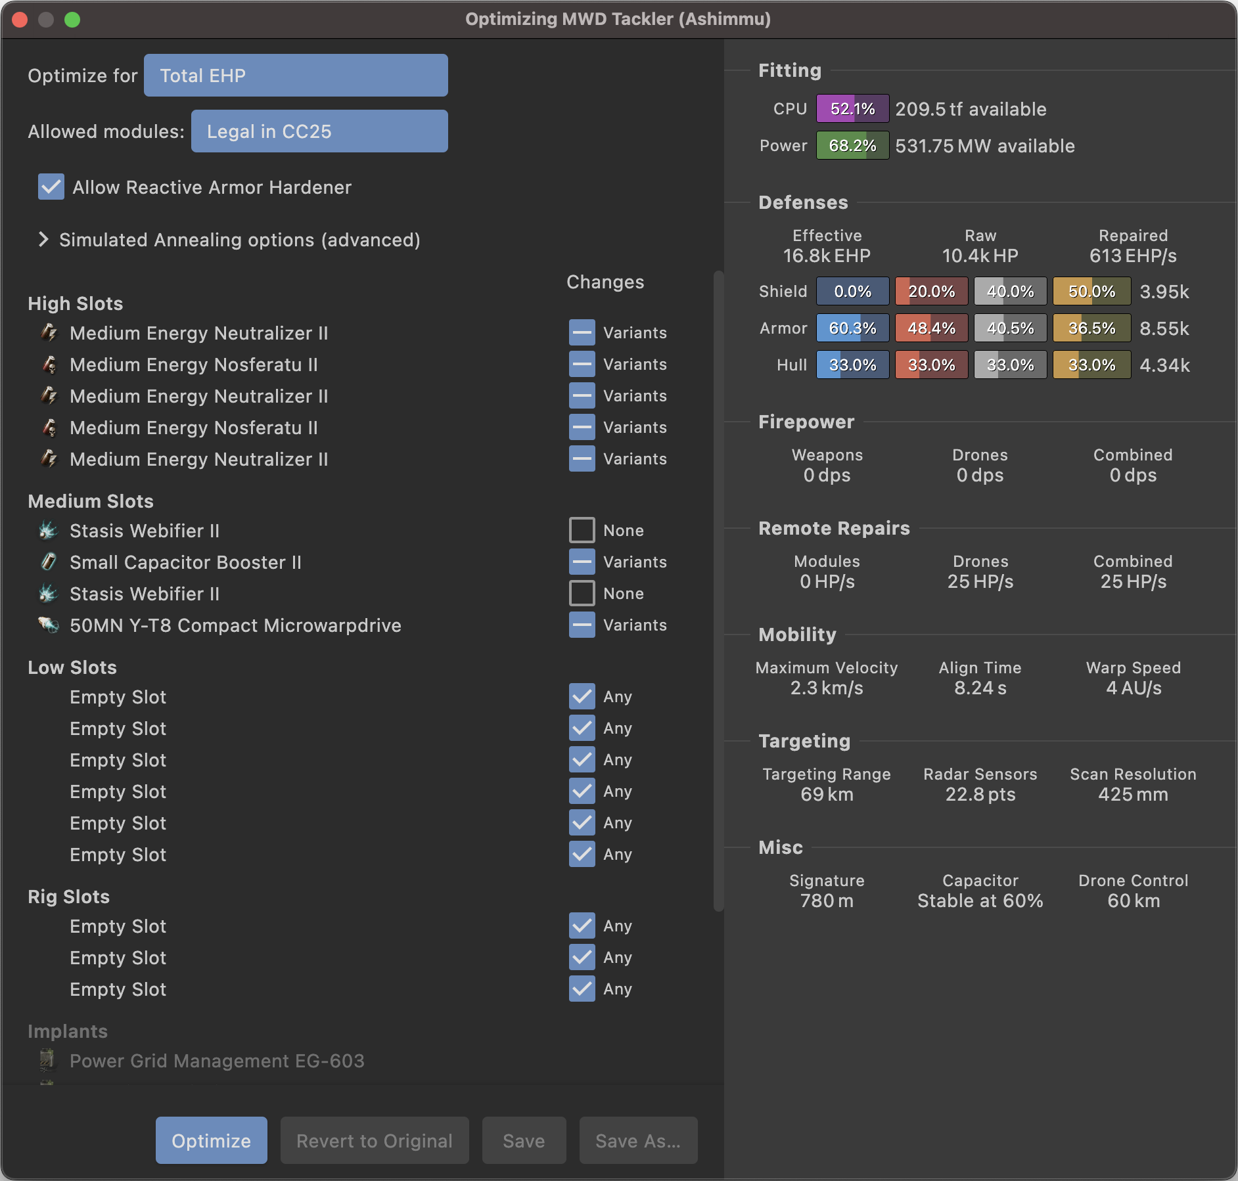Click the armor shield resistance swatch at 60.3%

[x=852, y=328]
